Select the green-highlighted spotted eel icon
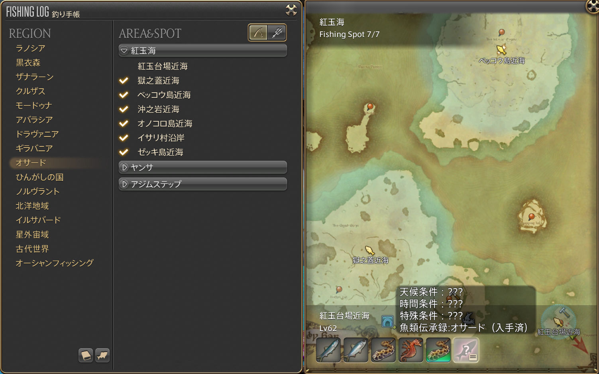The width and height of the screenshot is (599, 374). 438,350
